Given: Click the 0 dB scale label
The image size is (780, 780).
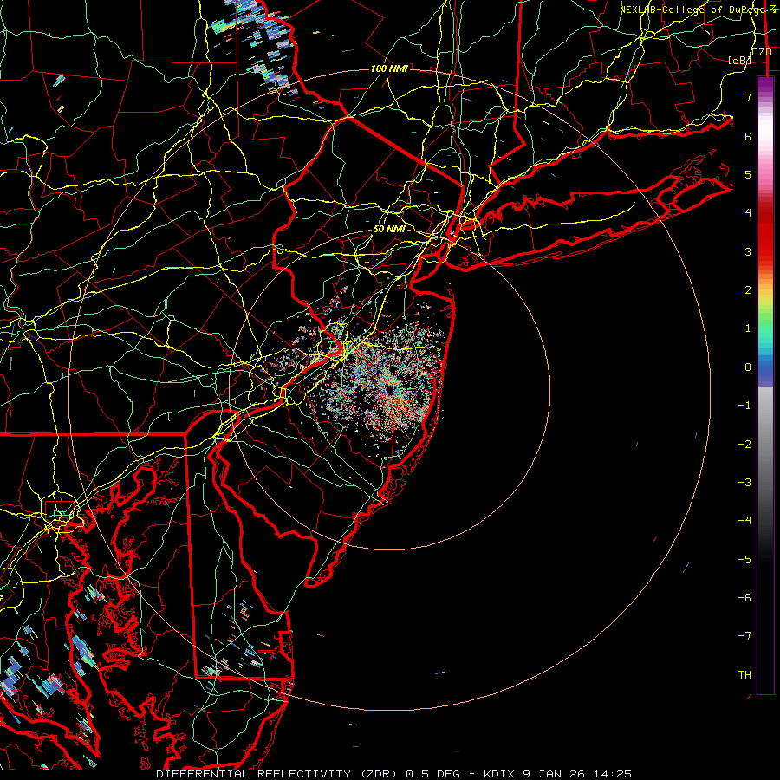Looking at the screenshot, I should point(748,367).
